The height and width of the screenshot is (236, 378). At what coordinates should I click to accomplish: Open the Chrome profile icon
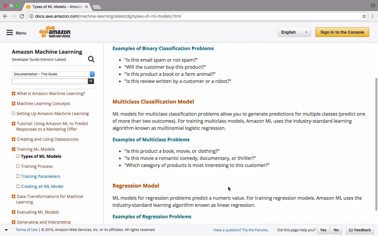pyautogui.click(x=373, y=6)
